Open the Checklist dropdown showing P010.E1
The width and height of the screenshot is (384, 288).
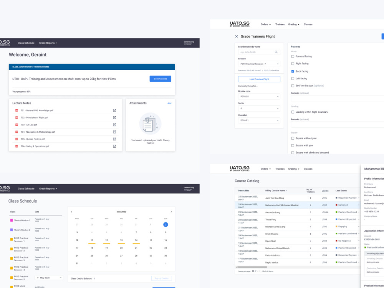(259, 120)
